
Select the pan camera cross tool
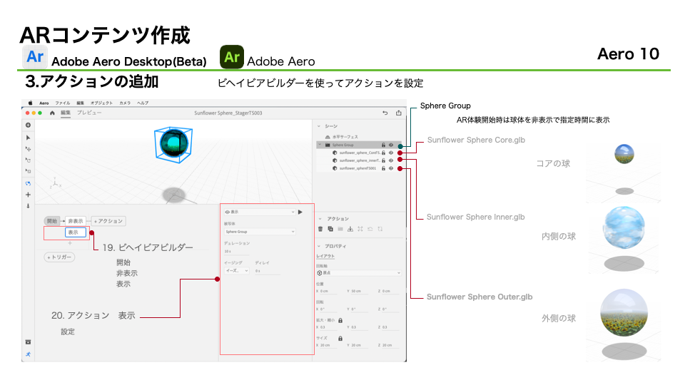[28, 195]
